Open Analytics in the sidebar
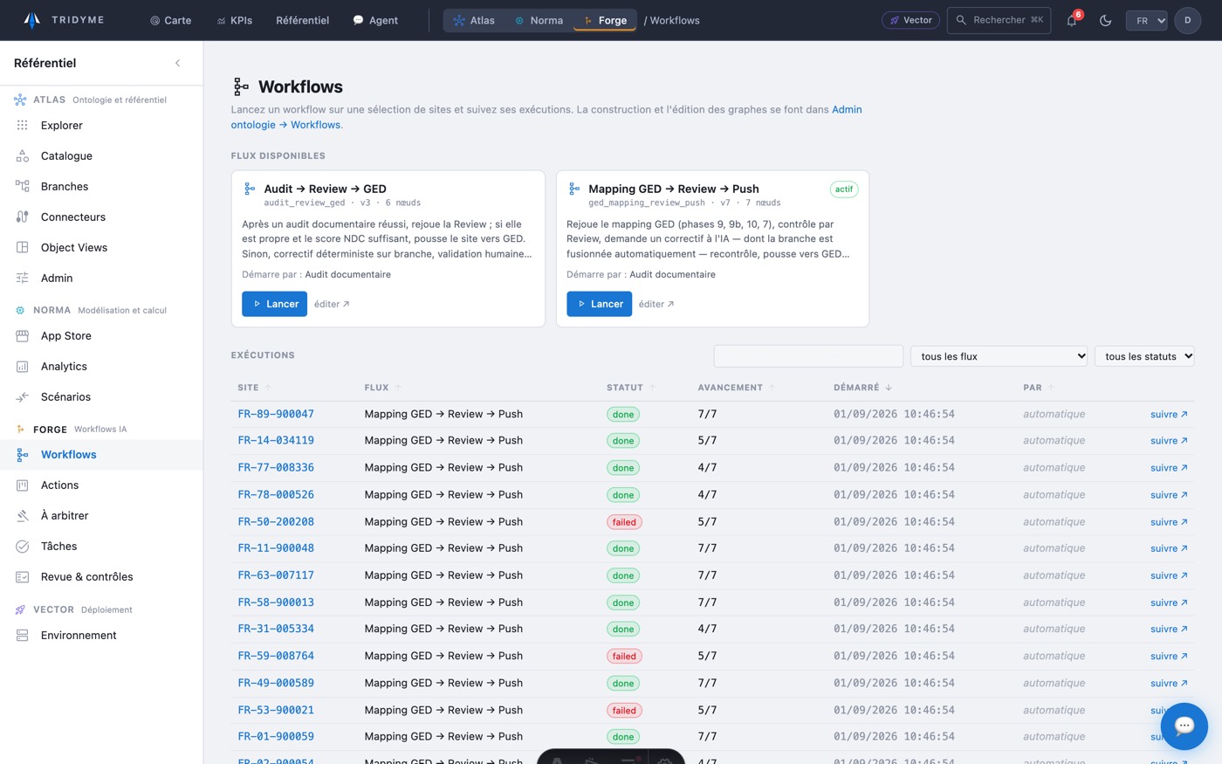The height and width of the screenshot is (764, 1222). (x=101, y=366)
